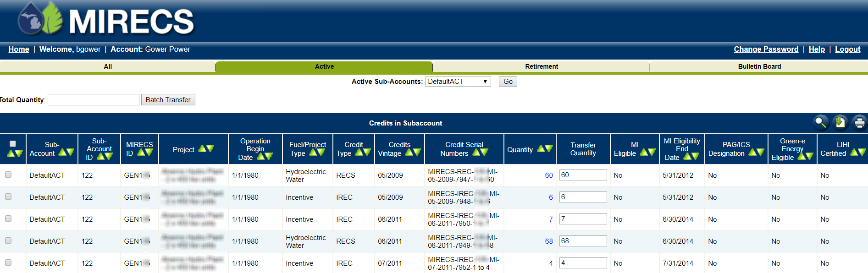Check the row with vintage 05/2009 RECS
Image resolution: width=868 pixels, height=273 pixels.
click(x=8, y=175)
